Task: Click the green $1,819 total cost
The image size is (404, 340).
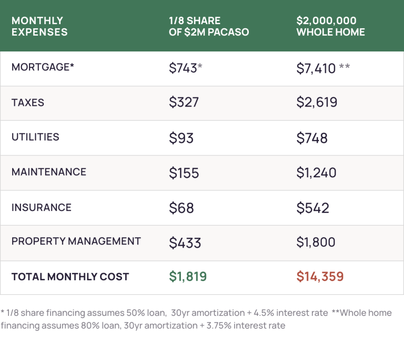Action: 188,277
